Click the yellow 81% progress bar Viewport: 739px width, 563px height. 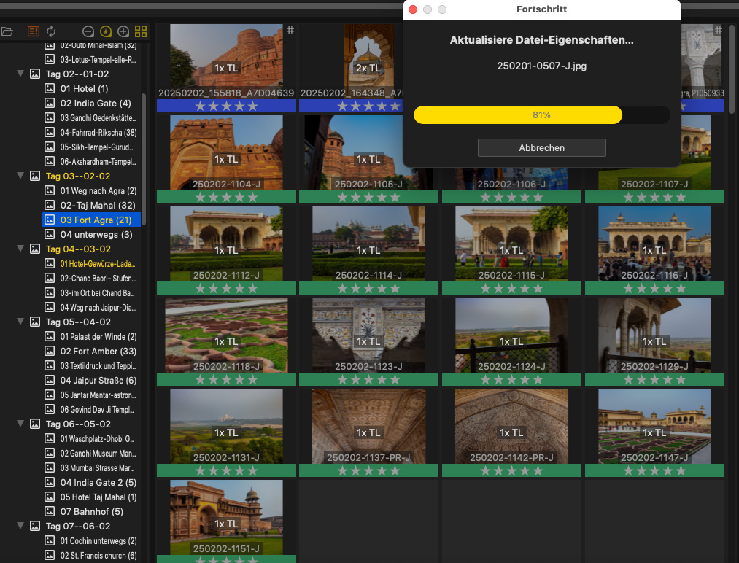point(517,115)
